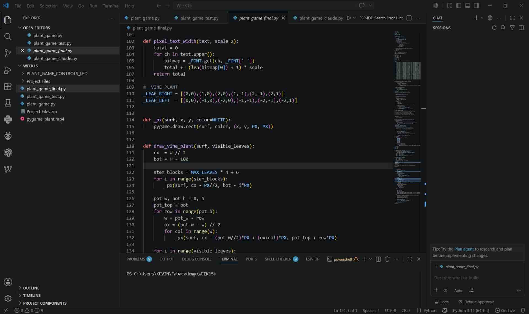The width and height of the screenshot is (529, 314).
Task: Click the WEEK15 command center search box
Action: pos(273,6)
